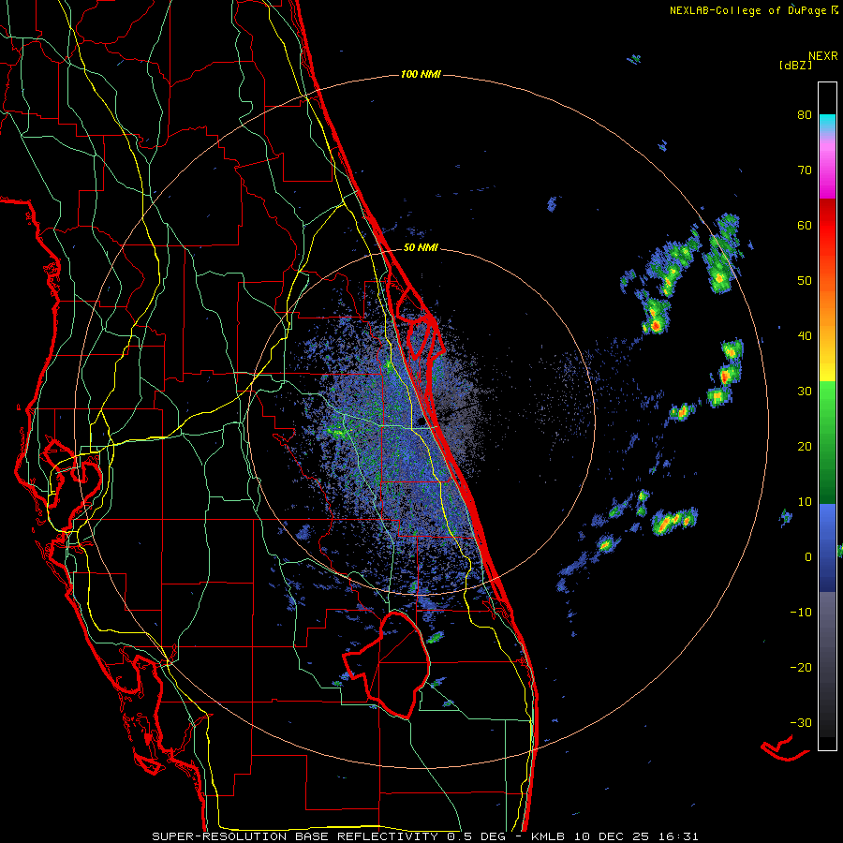
Task: Click the -30 dBZ tick label
Action: 801,723
